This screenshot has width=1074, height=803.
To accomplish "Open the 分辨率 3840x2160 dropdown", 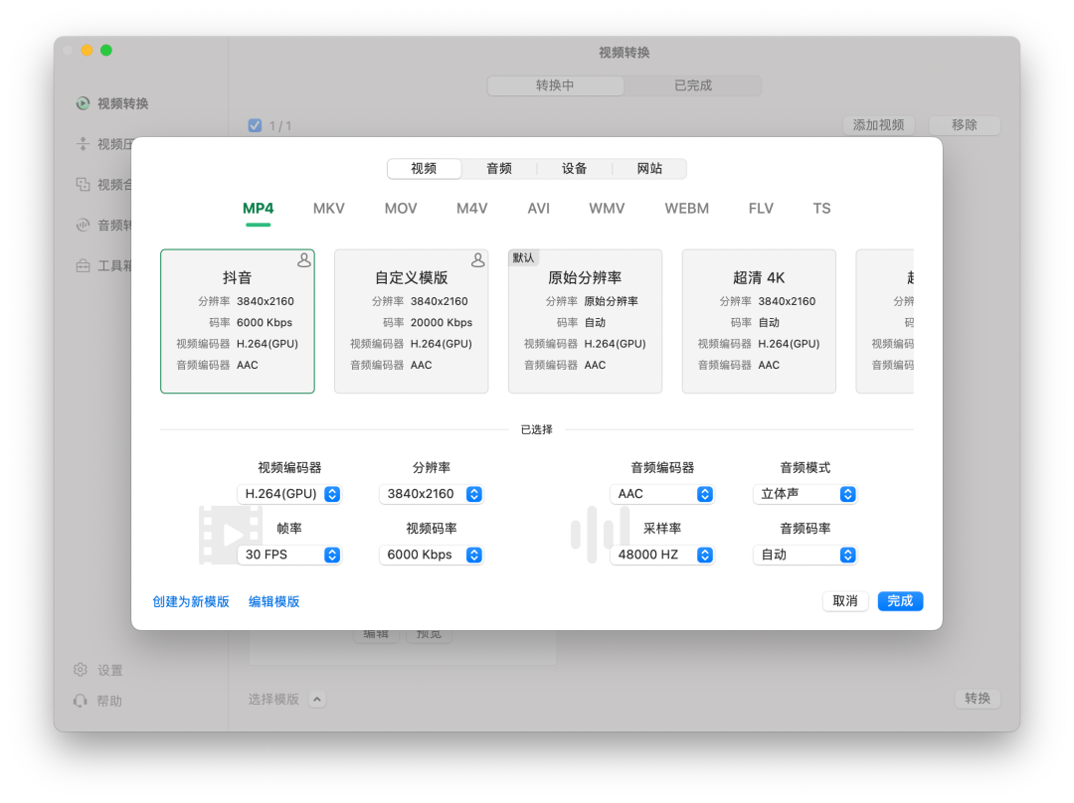I will (x=431, y=494).
